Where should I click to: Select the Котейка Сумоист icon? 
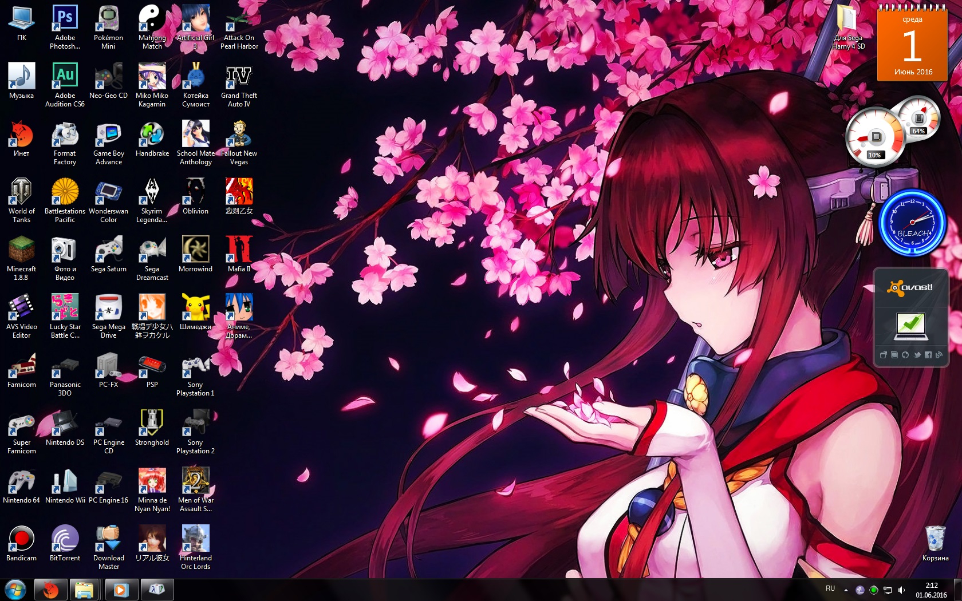(x=195, y=85)
